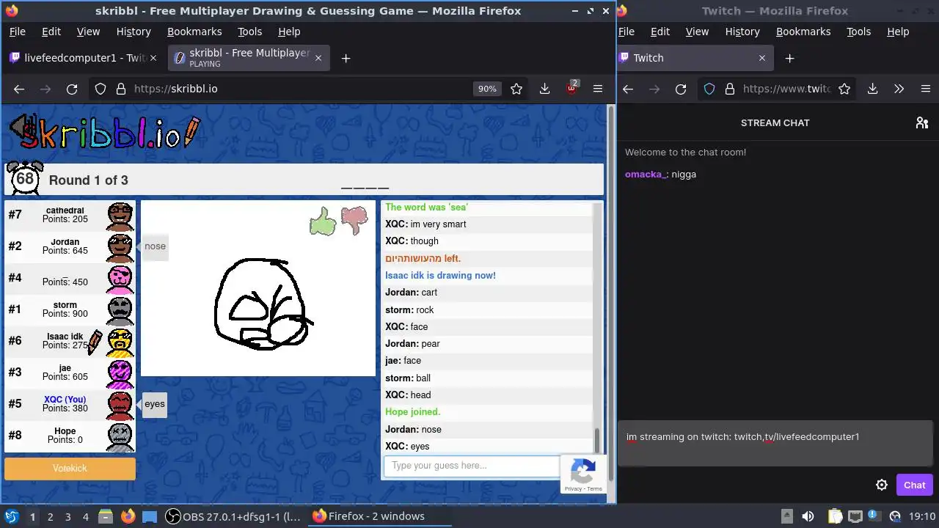Click the drawing canvas area
The image size is (939, 528).
pyautogui.click(x=258, y=288)
